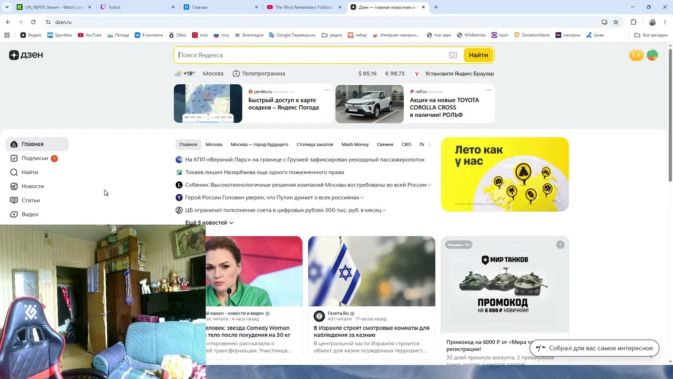Open the Лето как у нас banner
The image size is (673, 379).
[x=505, y=174]
